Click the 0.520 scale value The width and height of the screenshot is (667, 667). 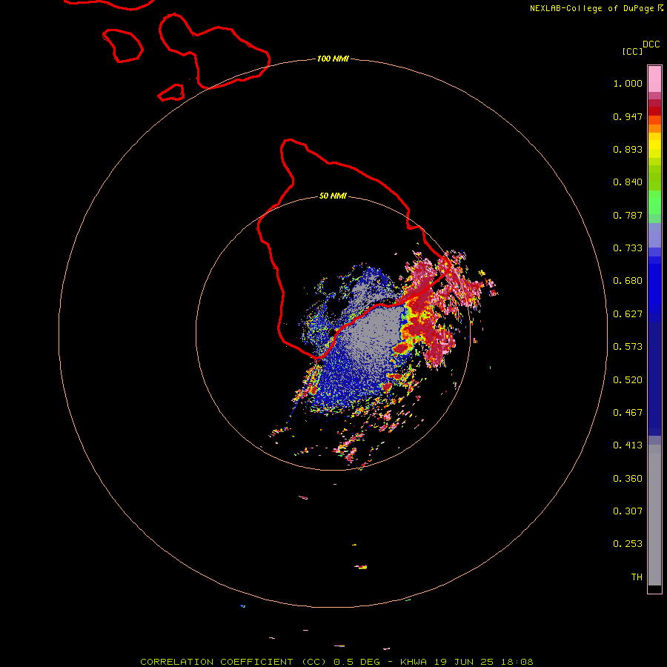click(x=628, y=380)
